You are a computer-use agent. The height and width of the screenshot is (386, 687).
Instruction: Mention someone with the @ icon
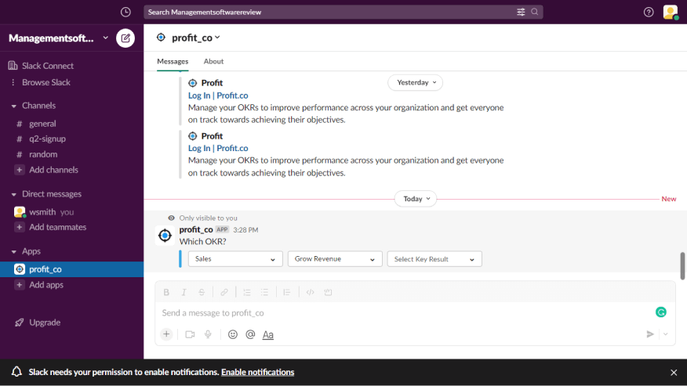coord(250,334)
